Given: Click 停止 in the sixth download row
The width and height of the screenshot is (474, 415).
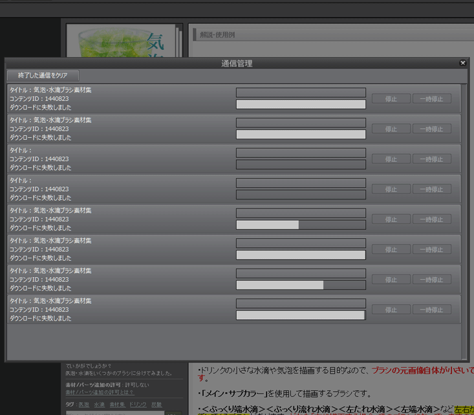Looking at the screenshot, I should click(x=391, y=249).
